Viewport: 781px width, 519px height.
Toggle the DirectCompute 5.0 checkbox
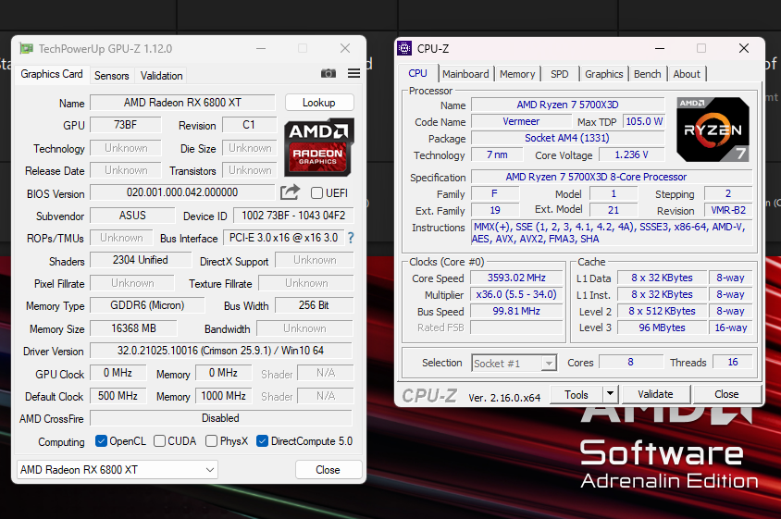[x=262, y=440]
